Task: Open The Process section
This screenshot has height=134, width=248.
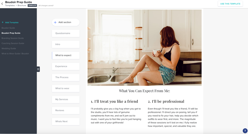Action: (x=66, y=77)
